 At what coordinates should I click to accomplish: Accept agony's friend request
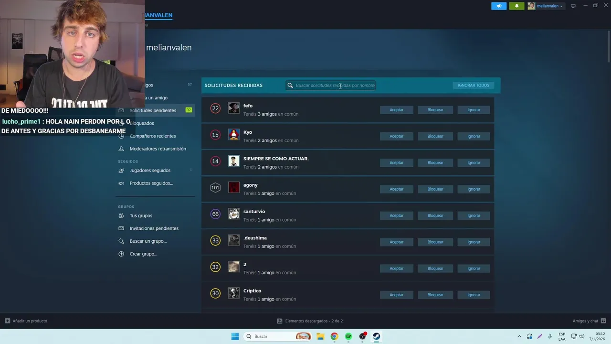pyautogui.click(x=396, y=189)
